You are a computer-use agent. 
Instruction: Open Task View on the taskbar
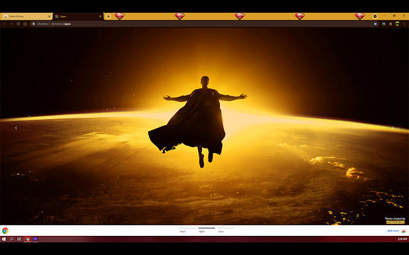(19, 239)
